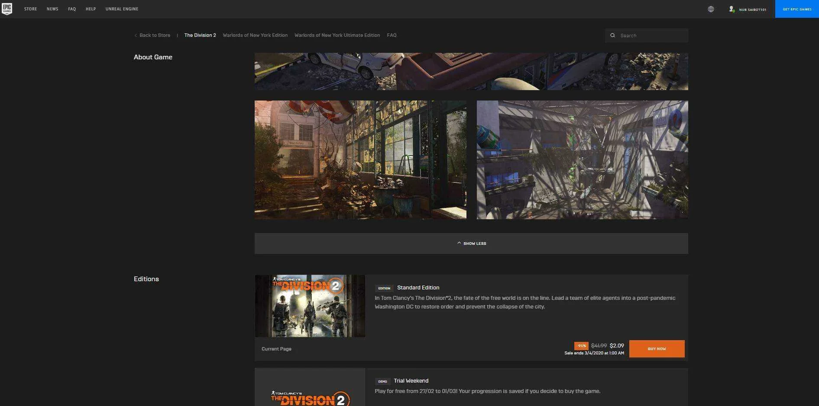Screen dimensions: 819x406
Task: Click the search magnifier icon
Action: click(612, 36)
